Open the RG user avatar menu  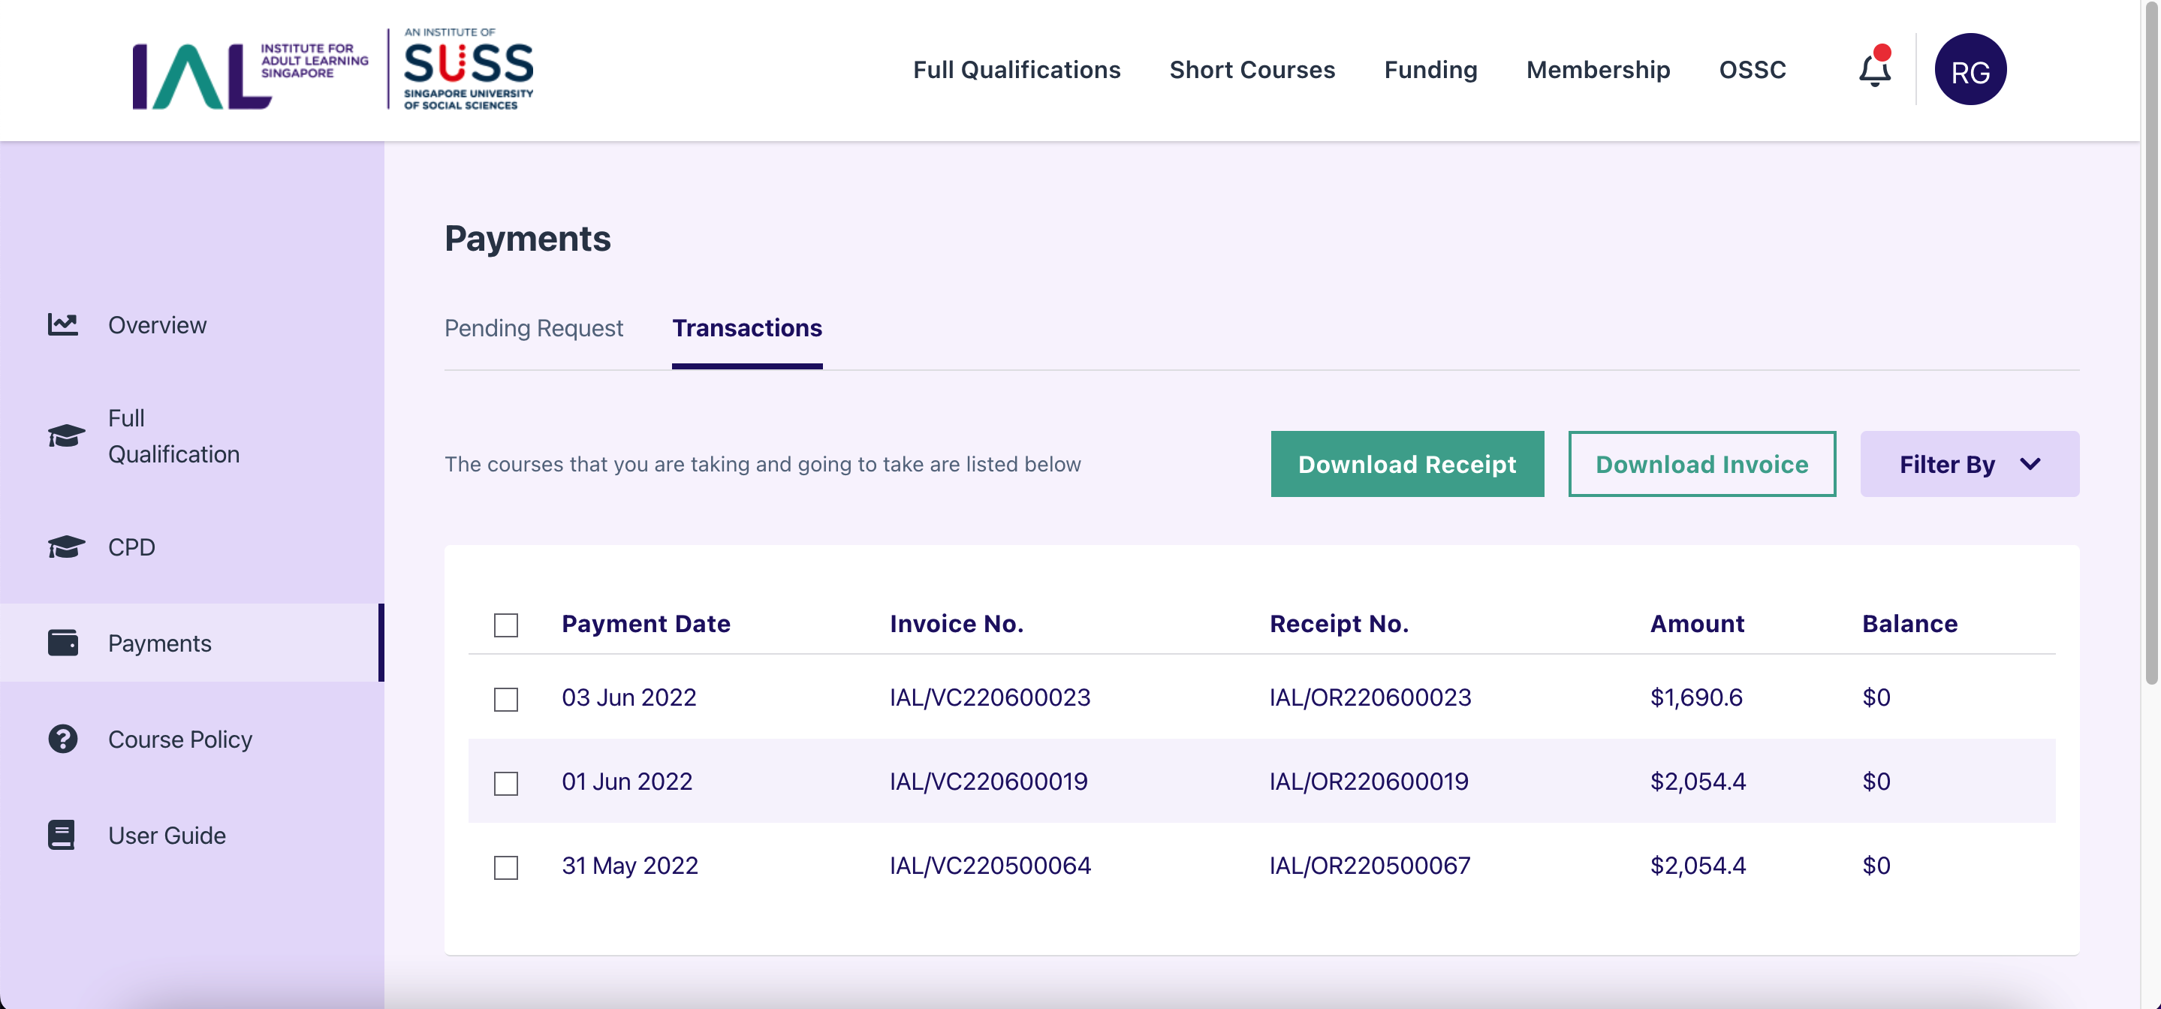click(1970, 69)
